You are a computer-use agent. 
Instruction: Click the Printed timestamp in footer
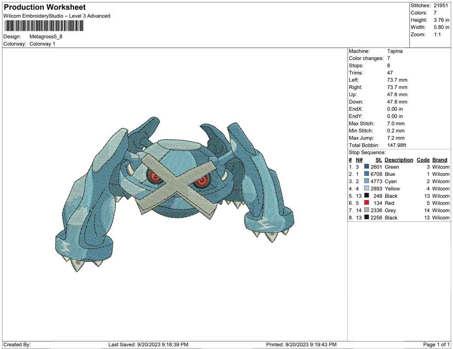click(x=302, y=344)
